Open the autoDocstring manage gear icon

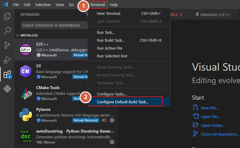pyautogui.click(x=112, y=142)
